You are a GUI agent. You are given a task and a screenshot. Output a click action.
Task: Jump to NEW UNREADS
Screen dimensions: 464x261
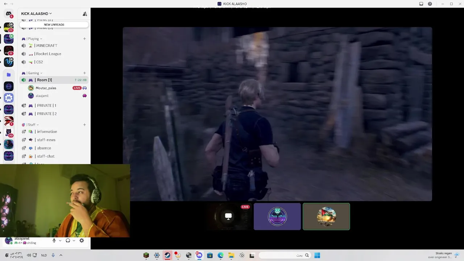pyautogui.click(x=54, y=25)
